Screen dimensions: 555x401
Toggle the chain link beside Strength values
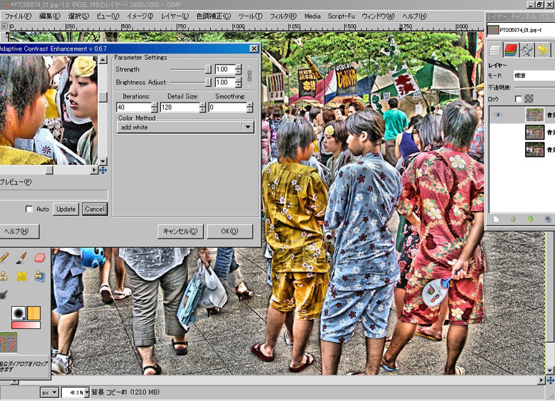click(250, 76)
